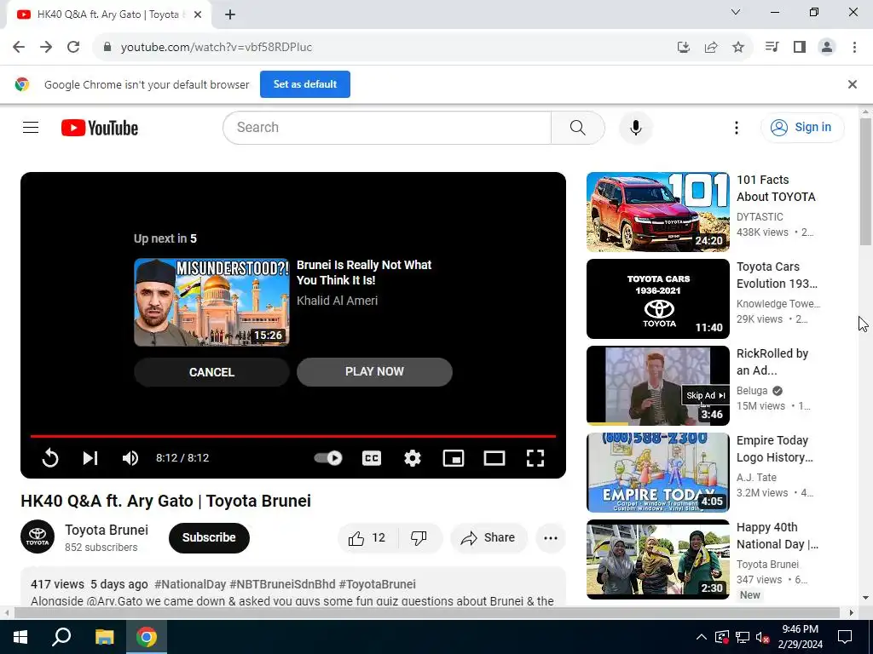This screenshot has width=873, height=654.
Task: Bookmark this tab with star
Action: tap(738, 47)
